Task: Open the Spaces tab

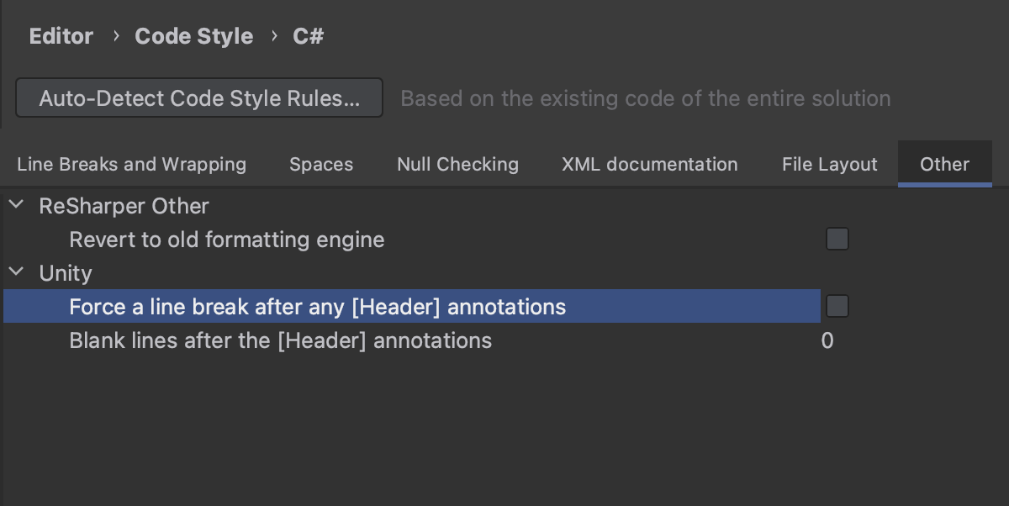Action: pos(321,165)
